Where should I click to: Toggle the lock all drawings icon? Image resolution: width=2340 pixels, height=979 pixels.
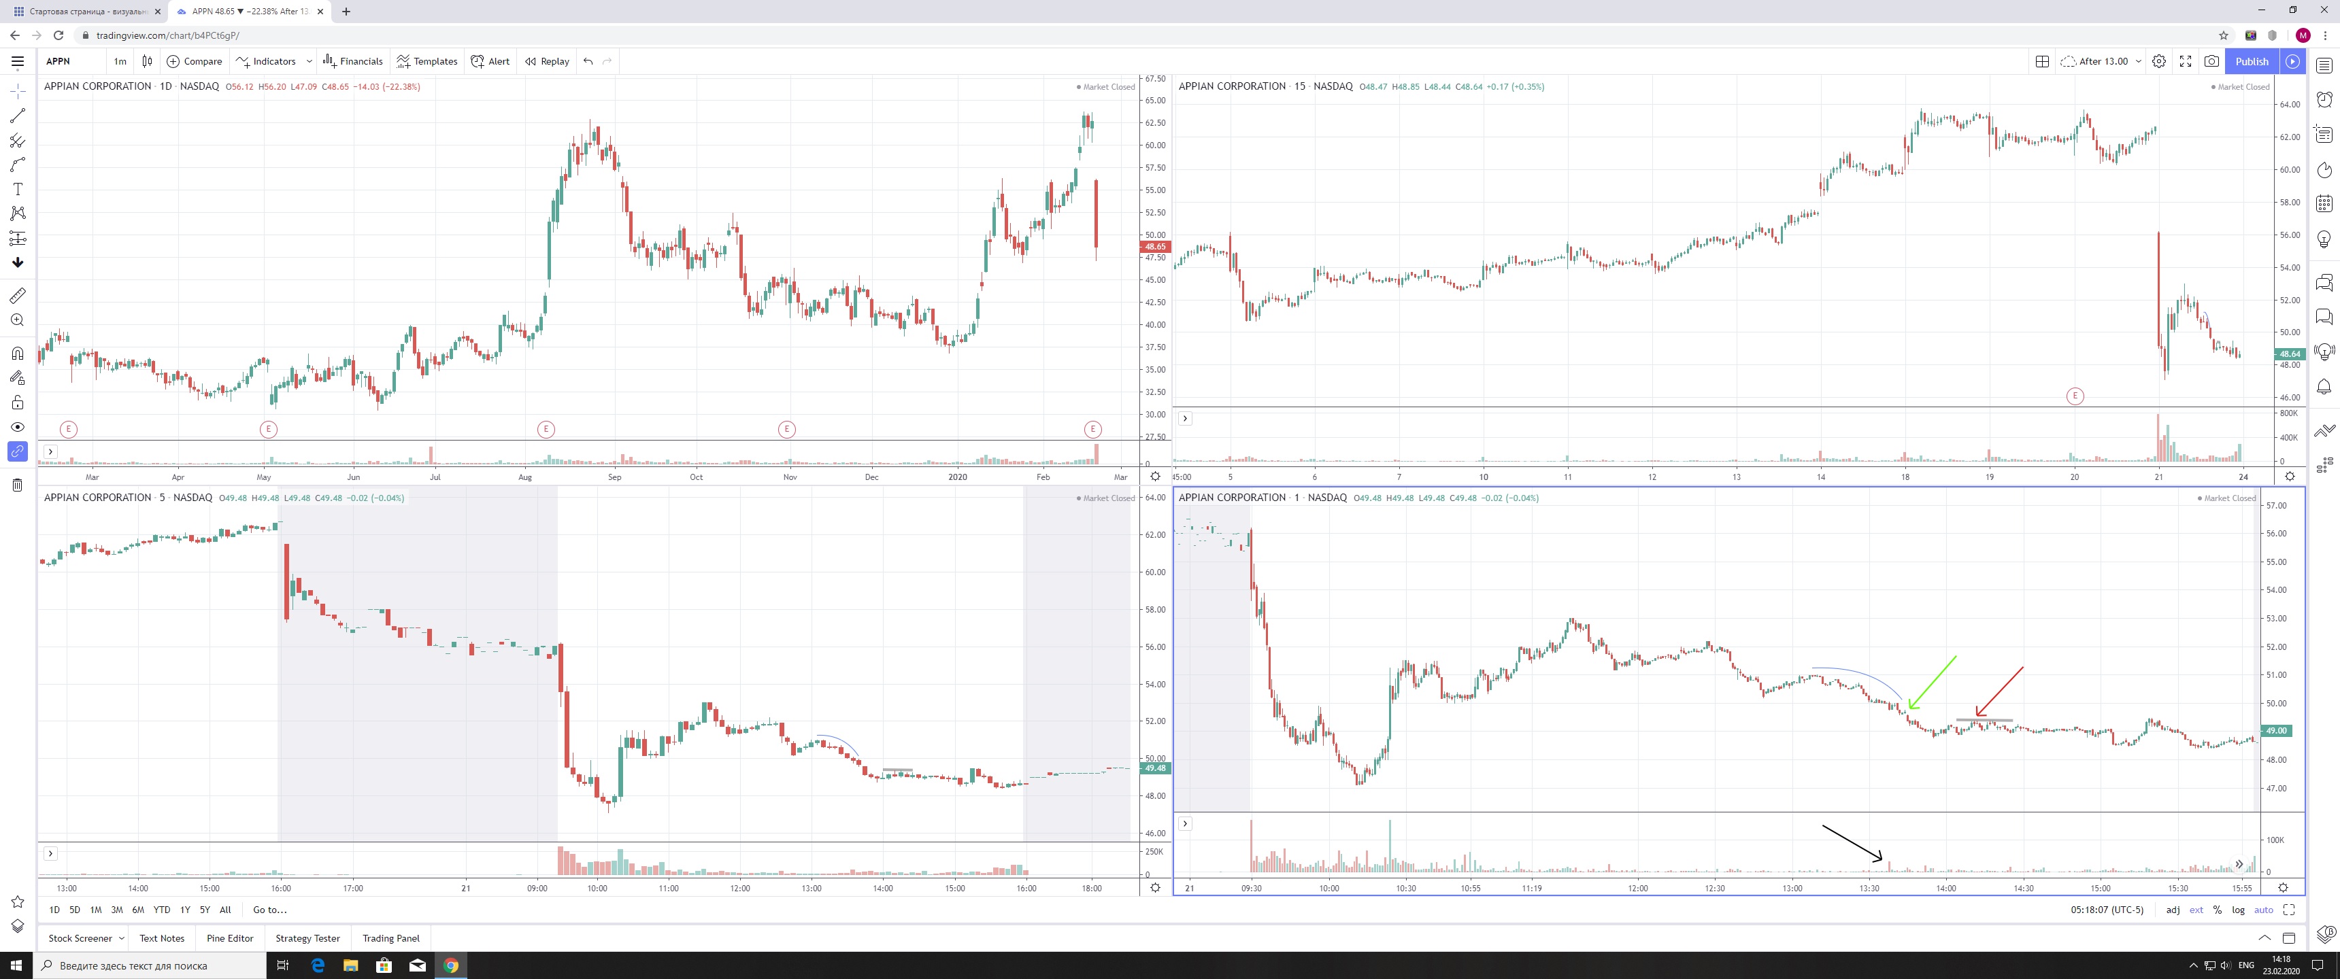[17, 402]
